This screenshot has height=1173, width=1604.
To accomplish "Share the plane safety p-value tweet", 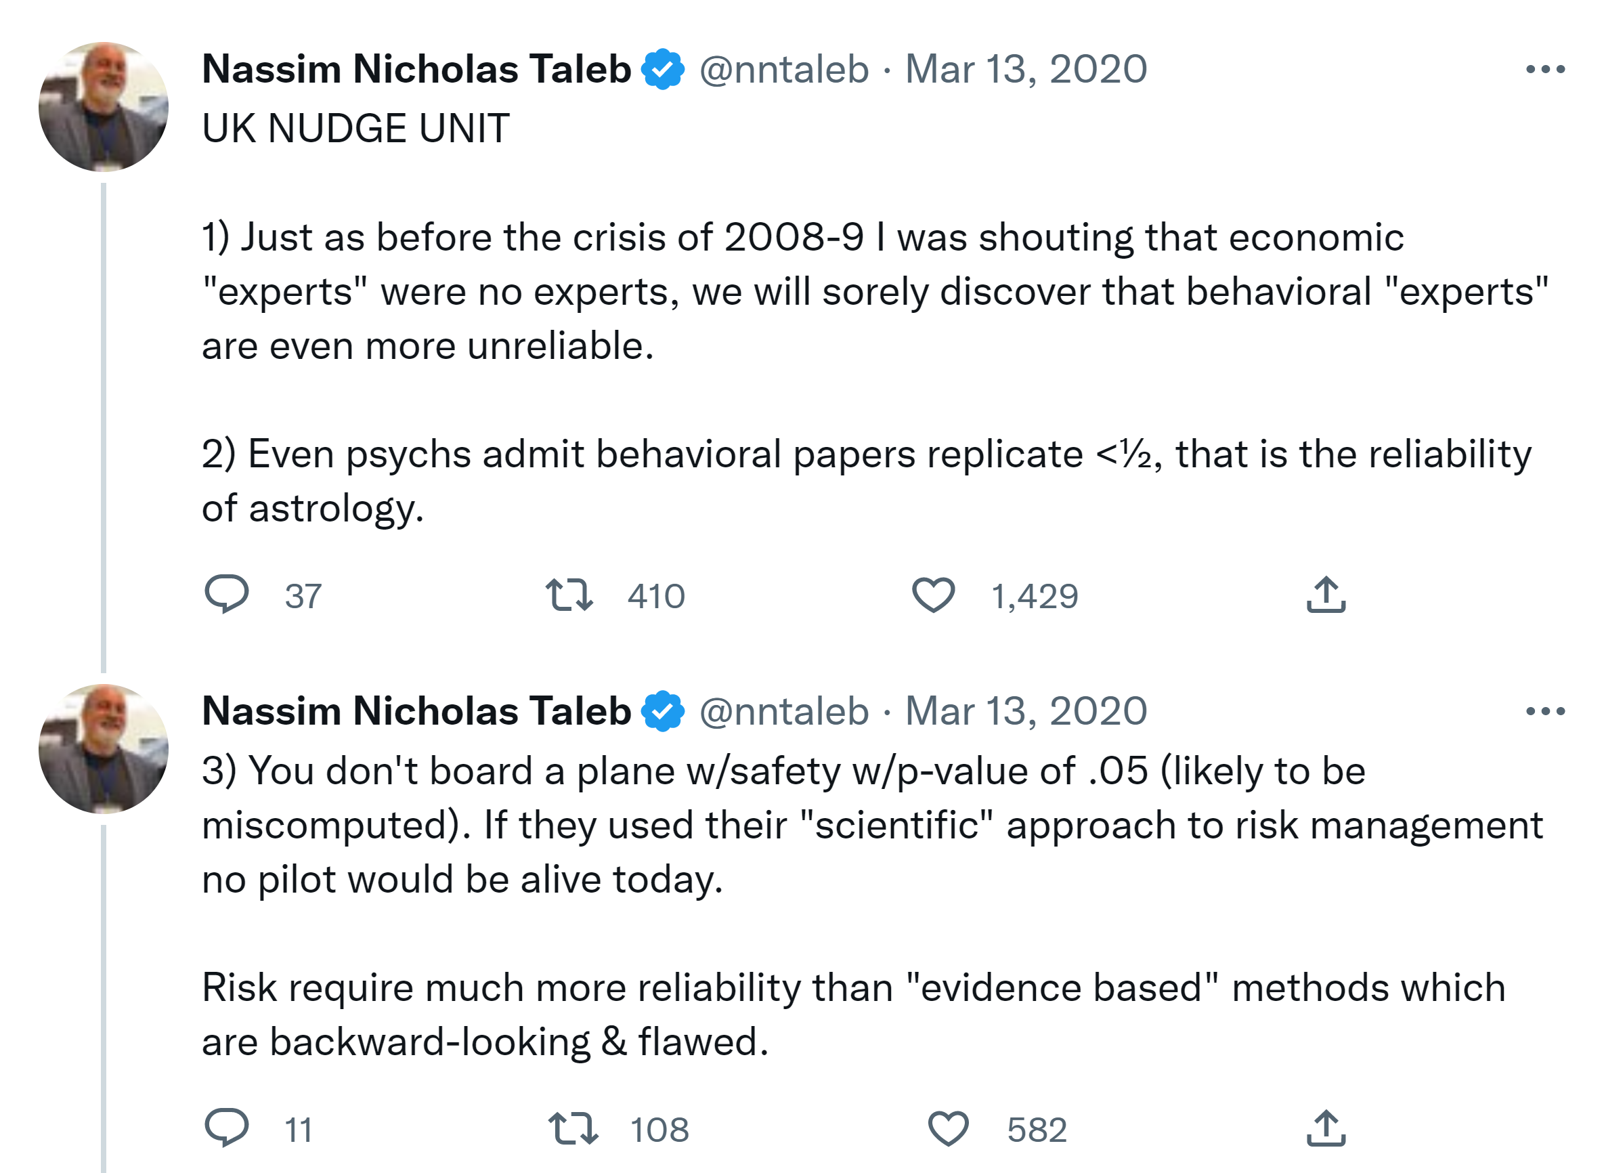I will (1326, 1129).
